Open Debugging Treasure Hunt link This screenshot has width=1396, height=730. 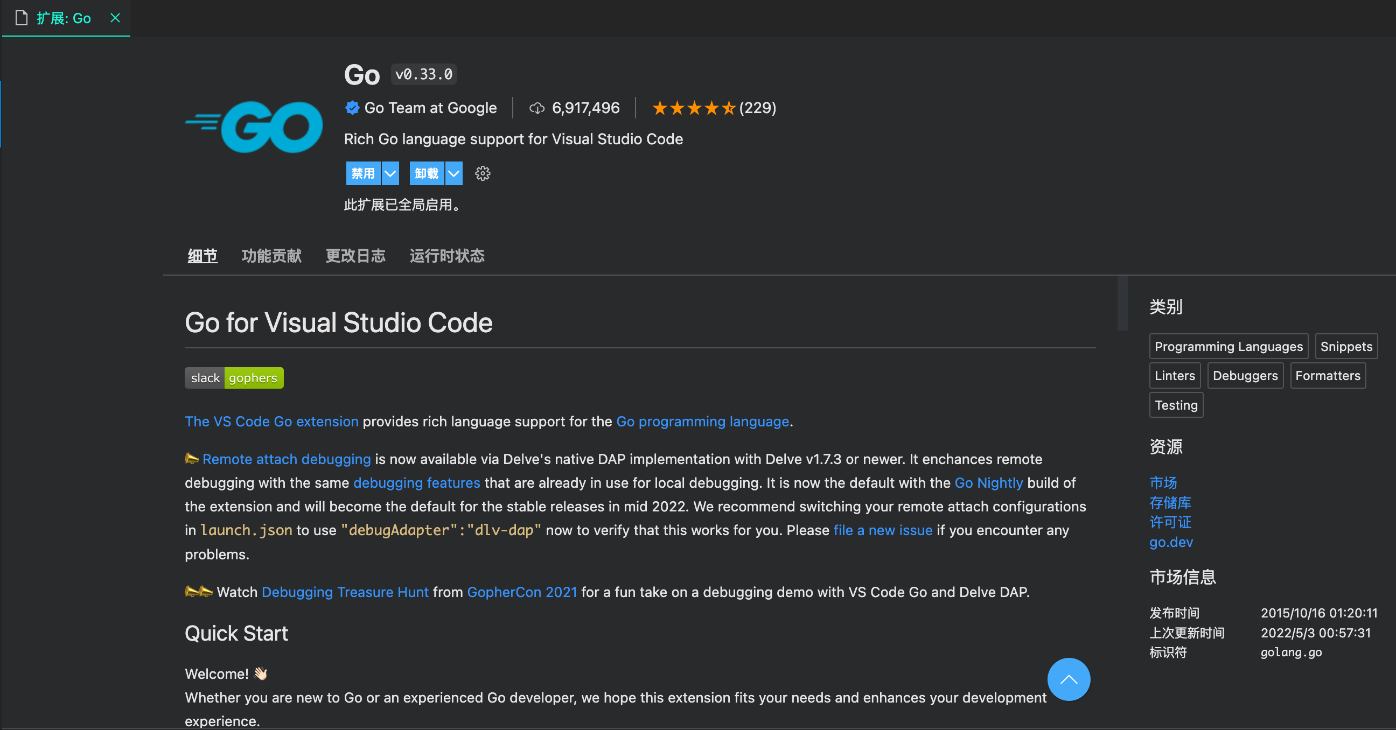pos(345,592)
